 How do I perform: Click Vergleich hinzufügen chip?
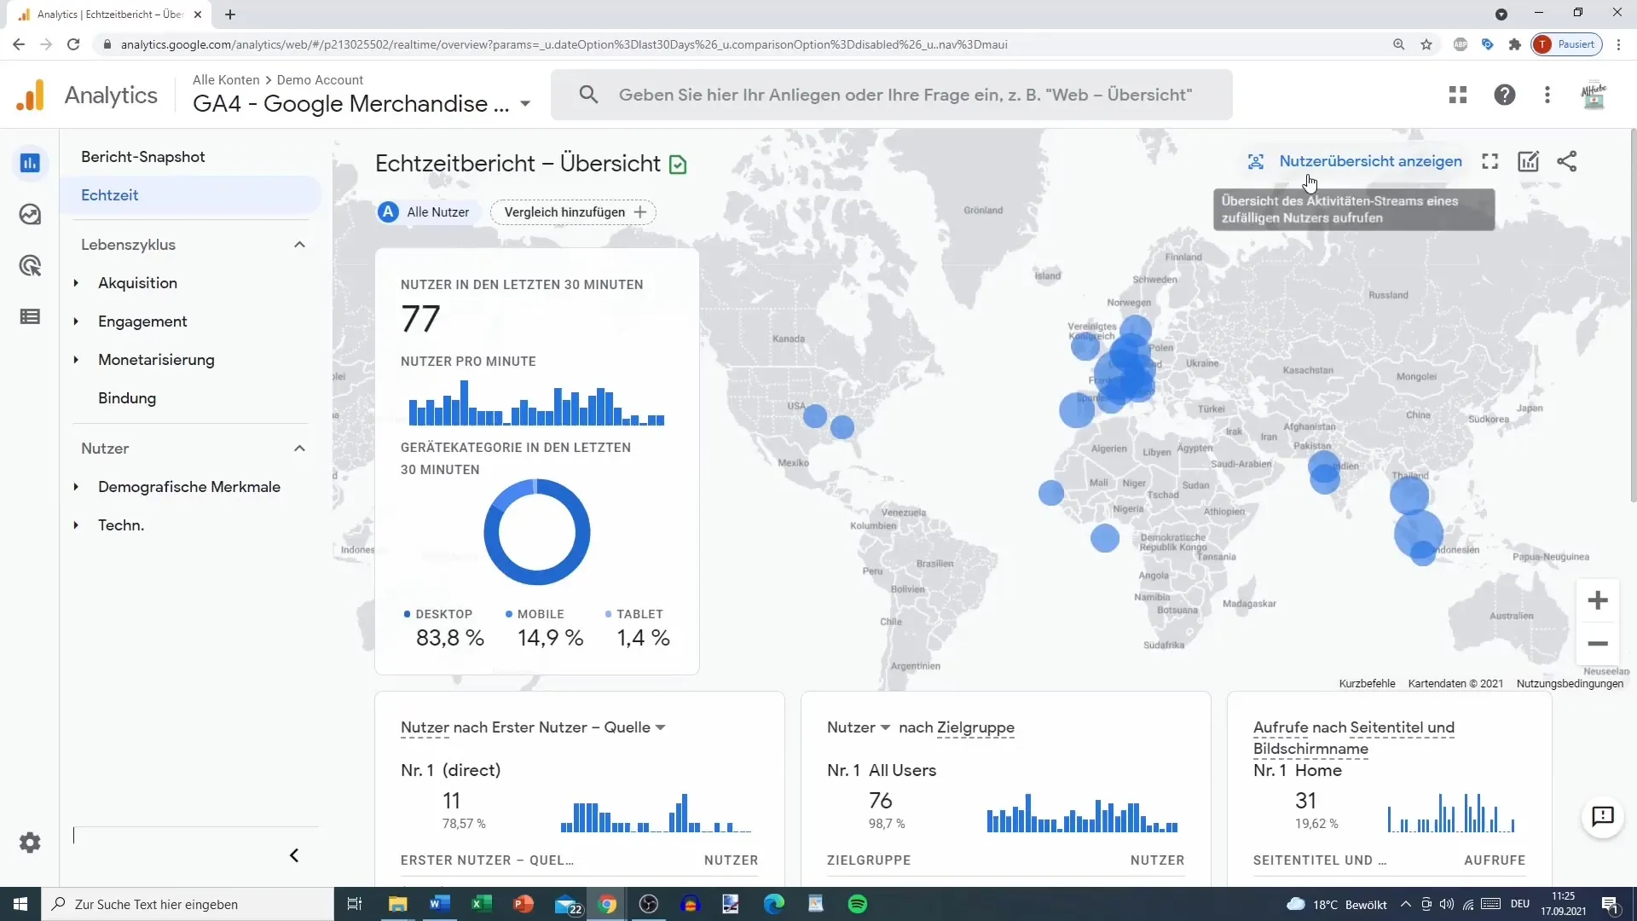click(574, 212)
